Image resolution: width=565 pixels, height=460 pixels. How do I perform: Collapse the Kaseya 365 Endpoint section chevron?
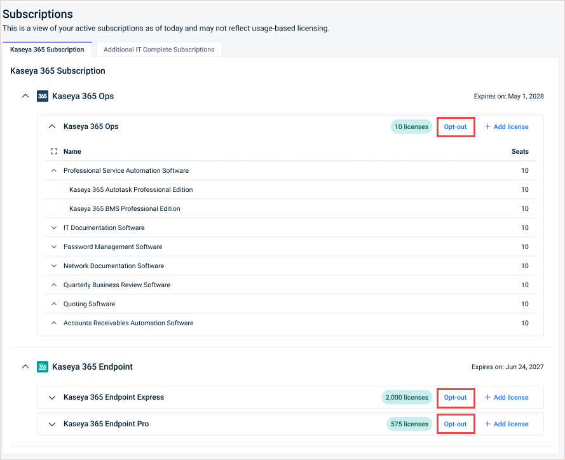click(25, 367)
